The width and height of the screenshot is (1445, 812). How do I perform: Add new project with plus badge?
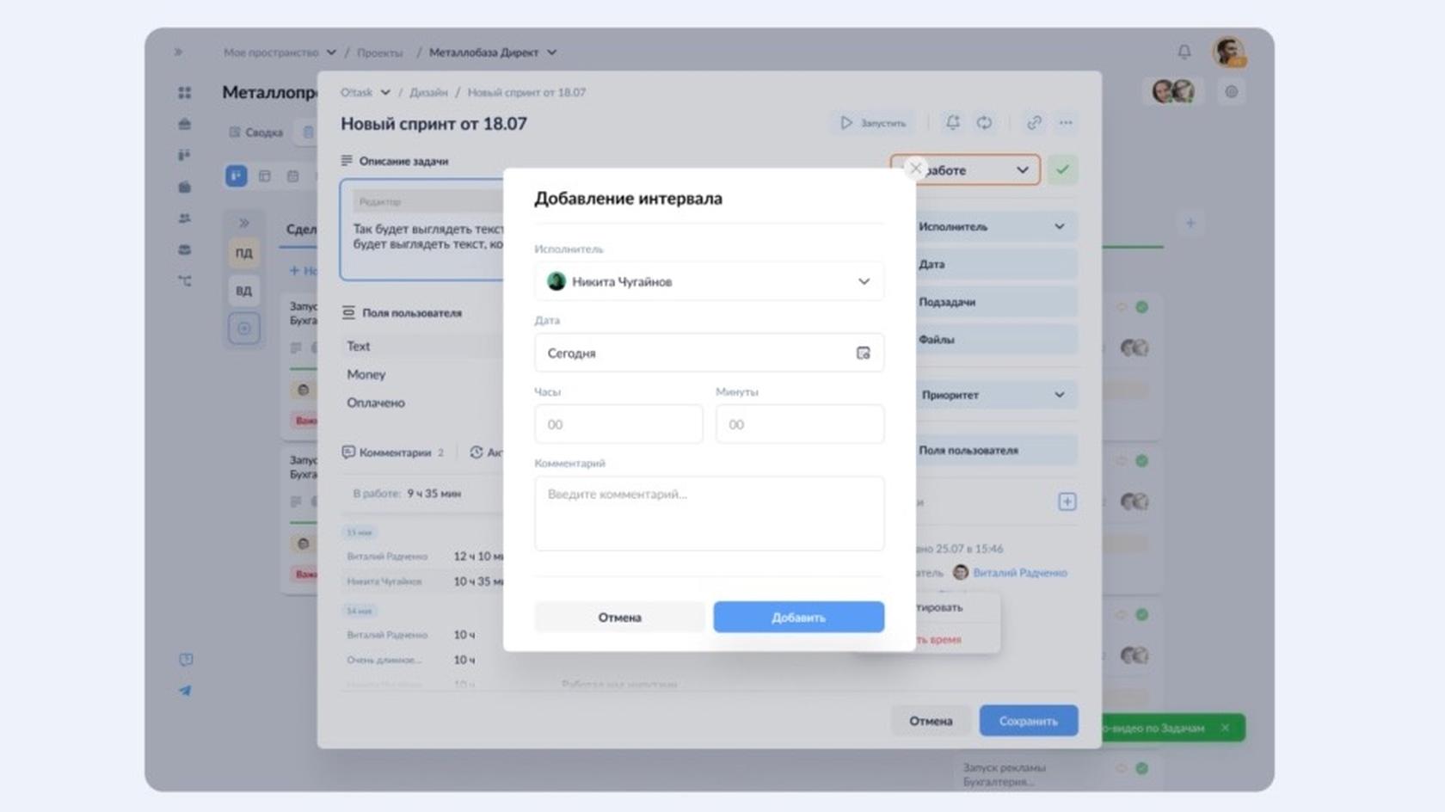pyautogui.click(x=244, y=329)
